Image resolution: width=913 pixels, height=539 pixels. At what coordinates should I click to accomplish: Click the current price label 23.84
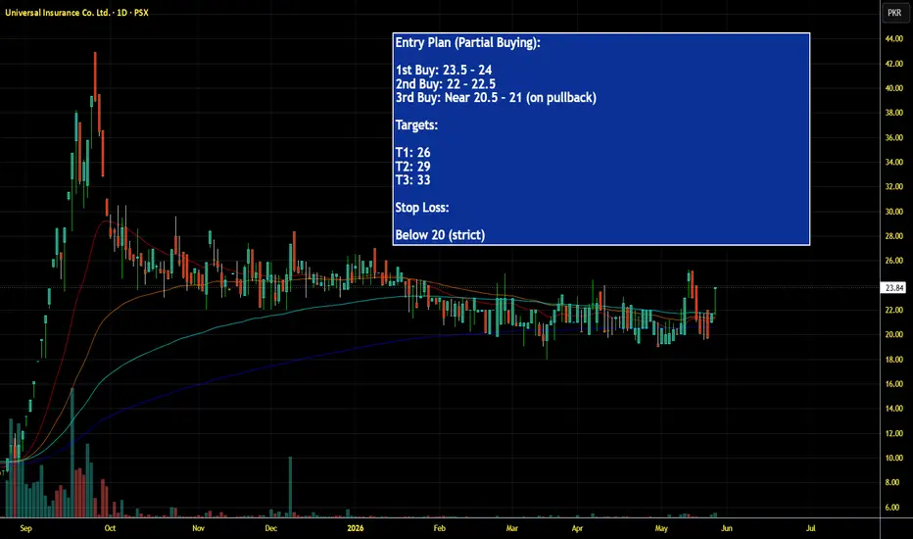point(894,288)
